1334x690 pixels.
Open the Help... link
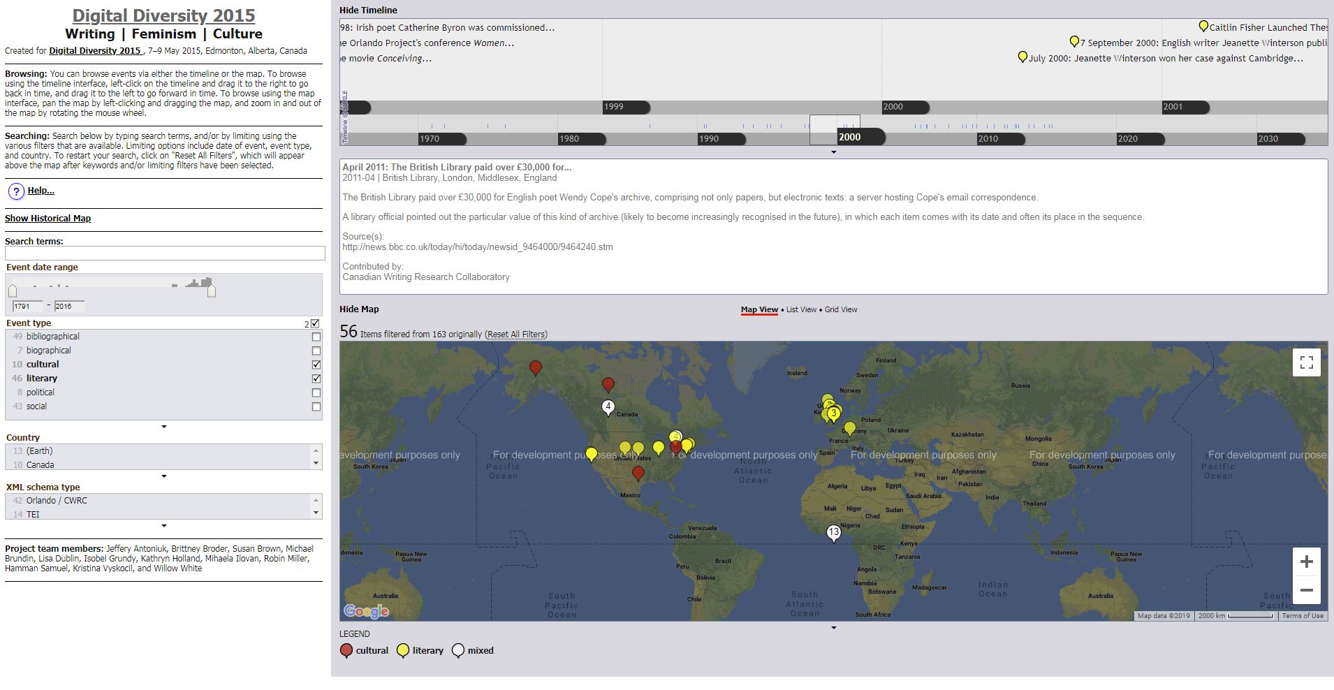click(41, 190)
